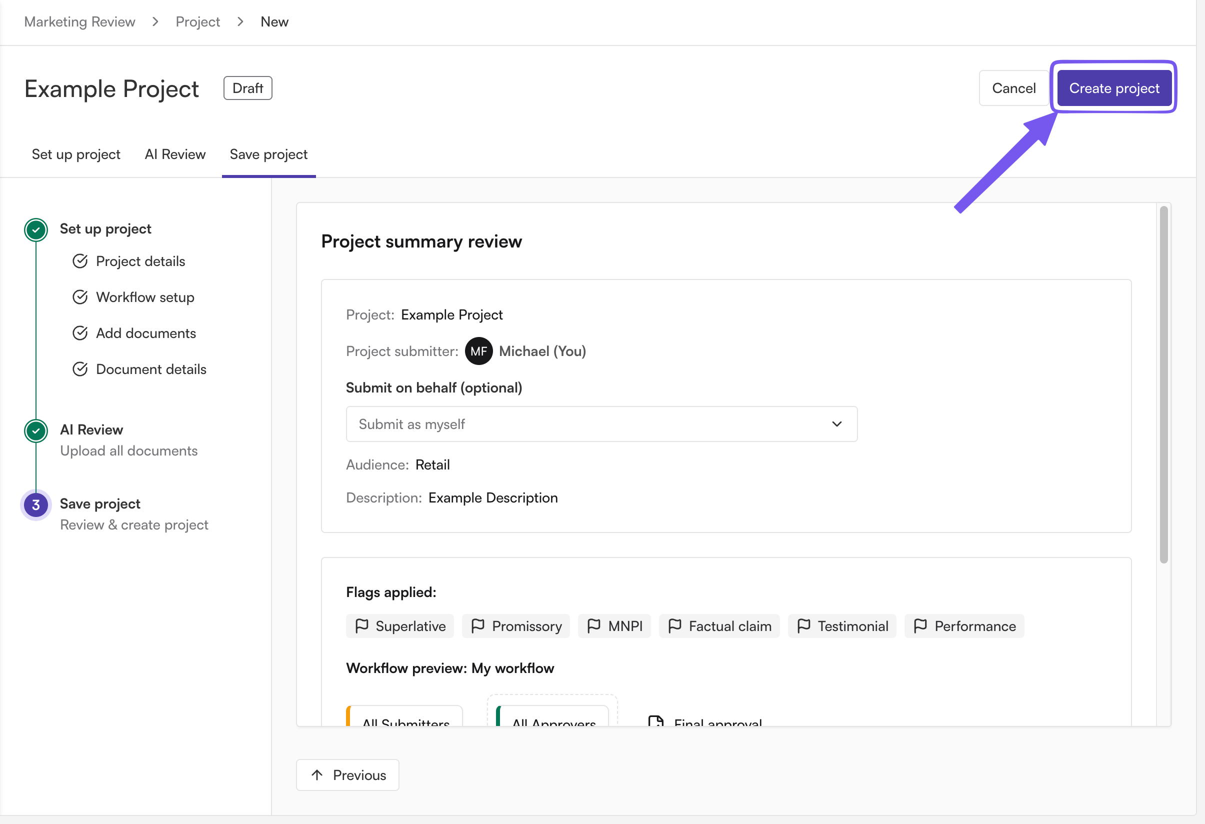Click the Testimonial flag icon
1205x824 pixels.
(803, 626)
